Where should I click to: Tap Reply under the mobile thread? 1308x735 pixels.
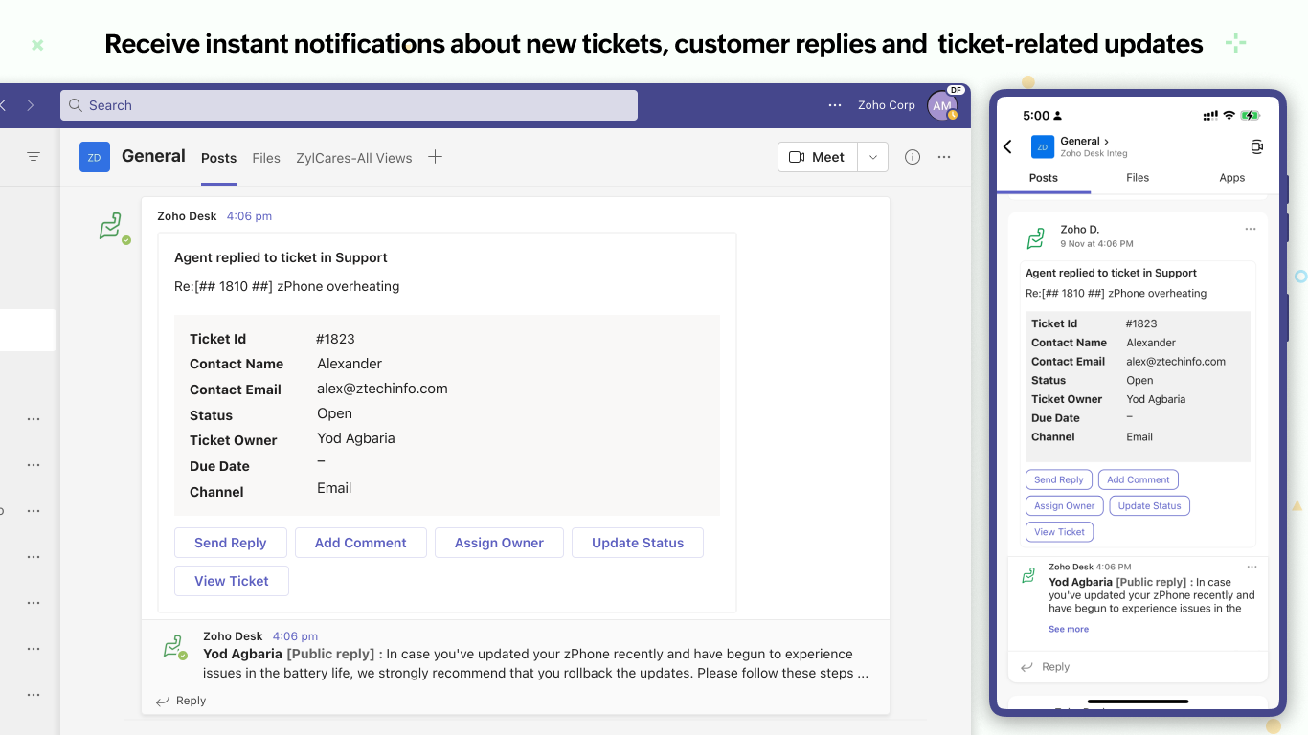click(x=1046, y=667)
